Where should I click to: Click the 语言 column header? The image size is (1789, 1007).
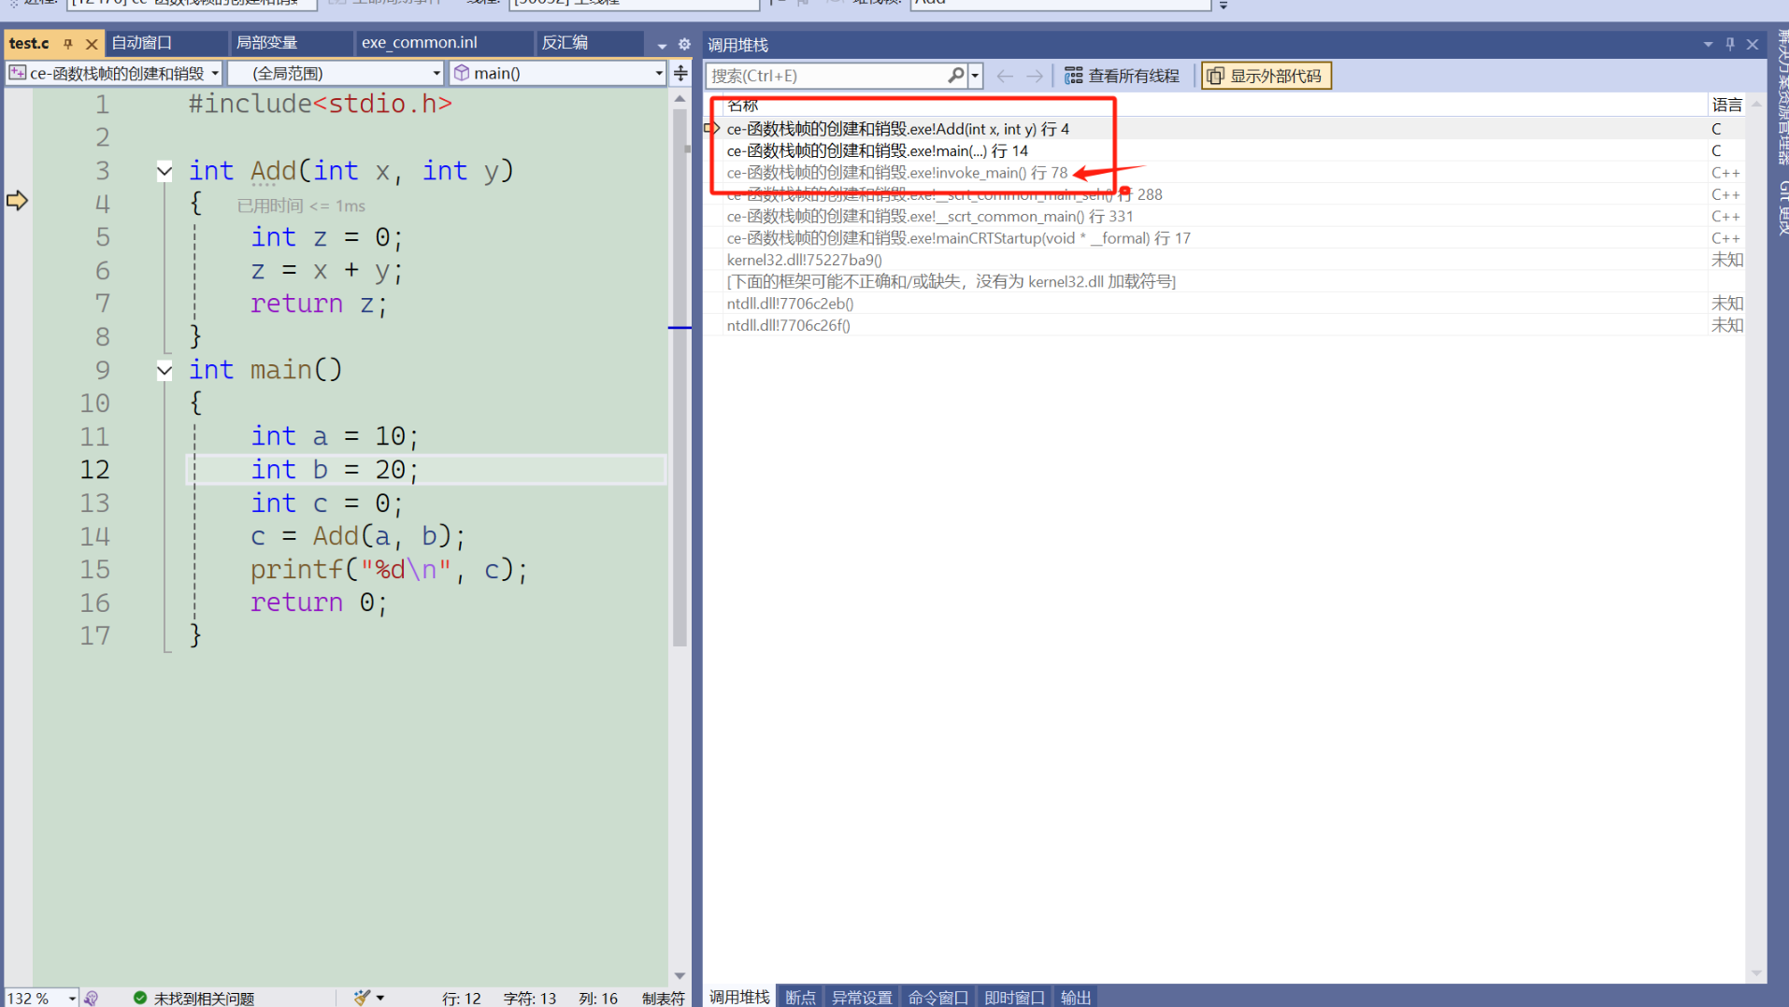[1726, 106]
